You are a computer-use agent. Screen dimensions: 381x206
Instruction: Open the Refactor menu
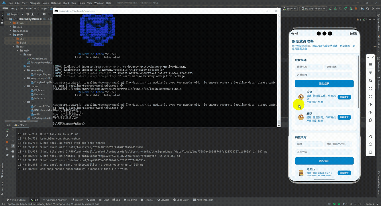click(x=56, y=3)
